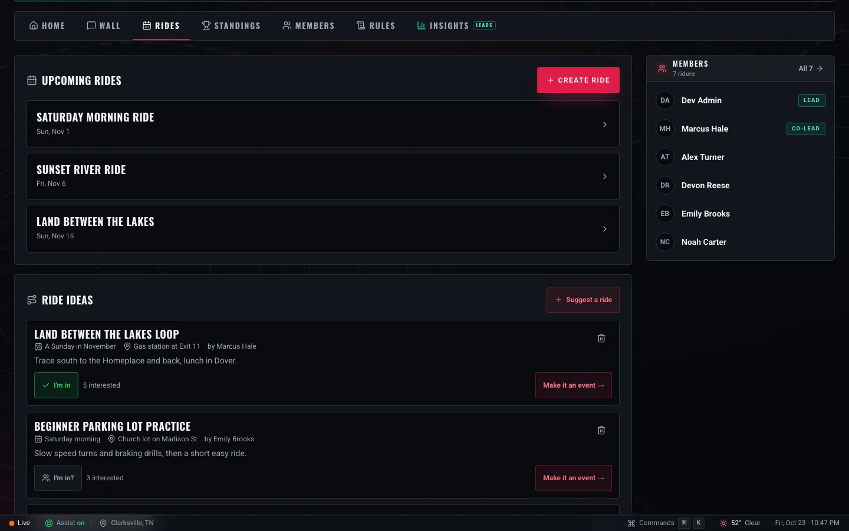Switch to the Wall tab
Image resolution: width=849 pixels, height=531 pixels.
104,26
